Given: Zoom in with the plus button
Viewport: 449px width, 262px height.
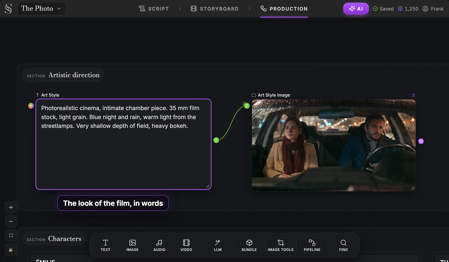Looking at the screenshot, I should 11,207.
